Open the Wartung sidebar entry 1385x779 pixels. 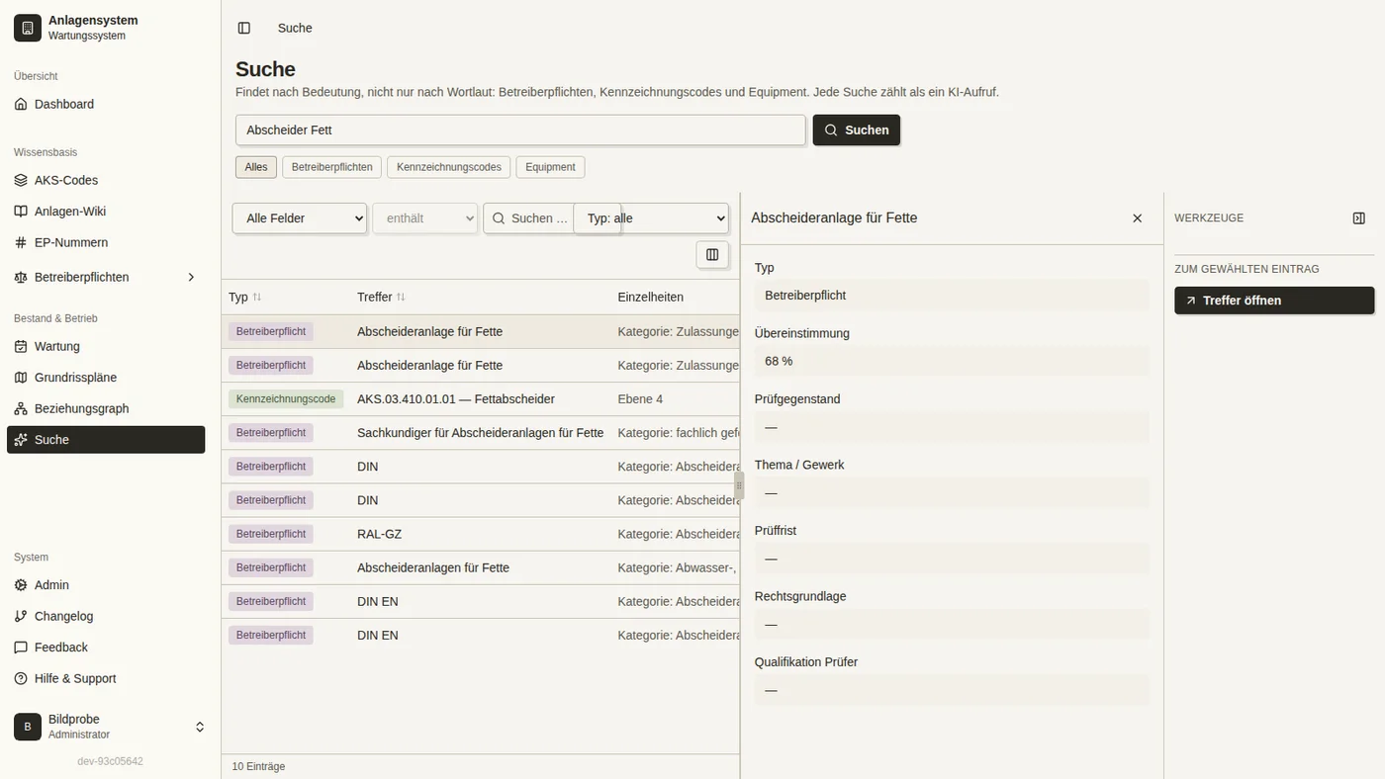pyautogui.click(x=106, y=346)
